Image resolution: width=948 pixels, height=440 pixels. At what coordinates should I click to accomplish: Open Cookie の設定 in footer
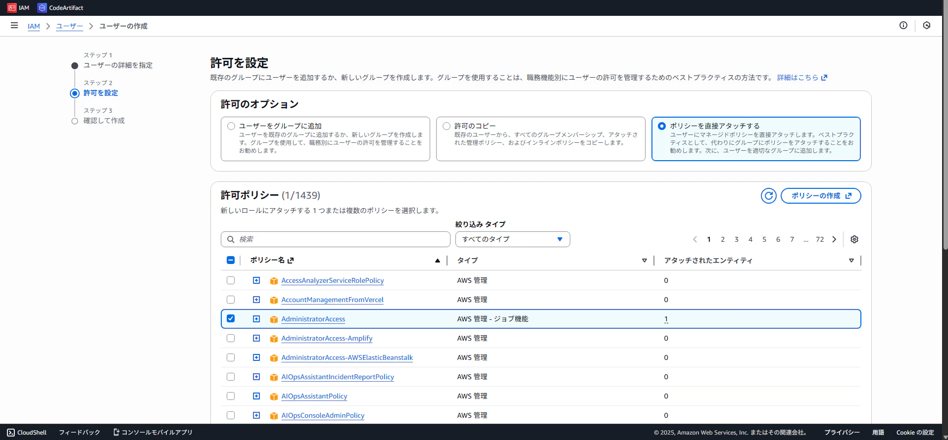click(915, 432)
